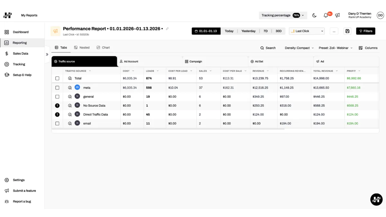386x217 pixels.
Task: Open Cost Per Lead column header dropdown
Action: point(191,71)
